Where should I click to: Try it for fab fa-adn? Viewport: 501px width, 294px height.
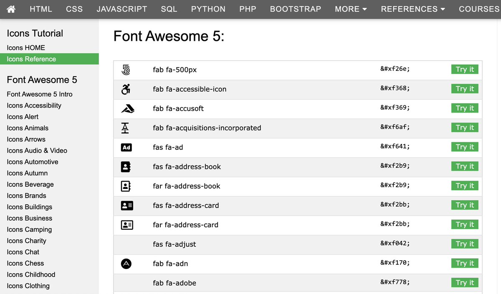click(x=465, y=263)
